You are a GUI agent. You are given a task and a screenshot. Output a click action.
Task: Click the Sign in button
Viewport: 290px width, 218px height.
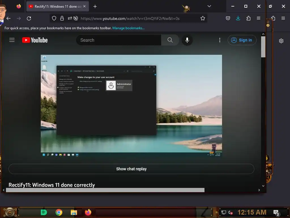pyautogui.click(x=242, y=40)
